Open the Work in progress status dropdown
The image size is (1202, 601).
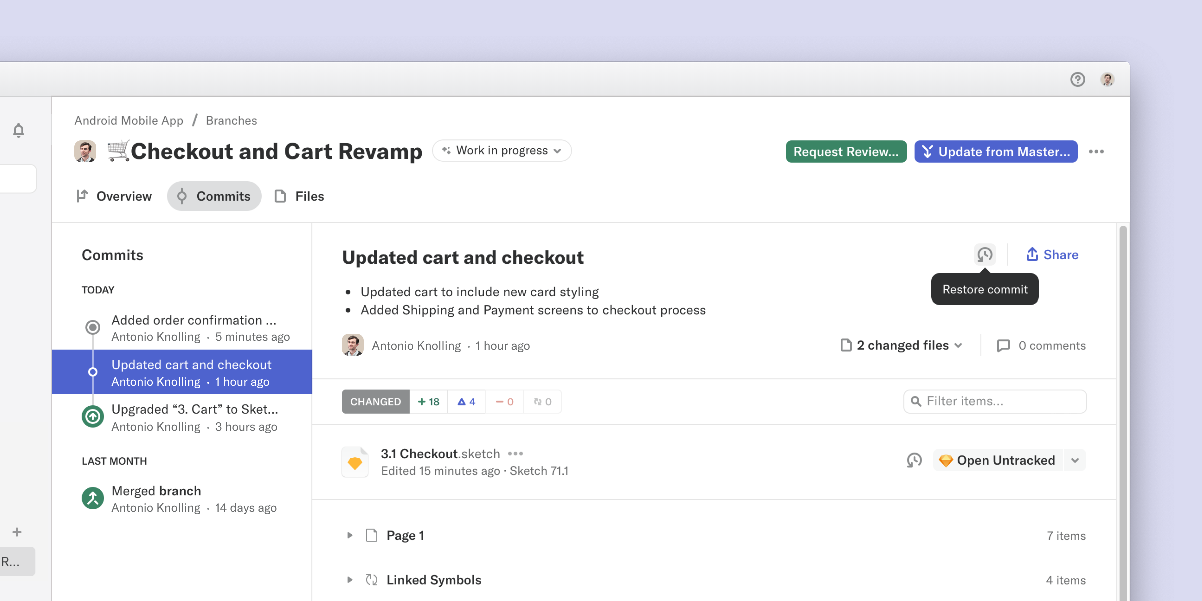tap(502, 151)
